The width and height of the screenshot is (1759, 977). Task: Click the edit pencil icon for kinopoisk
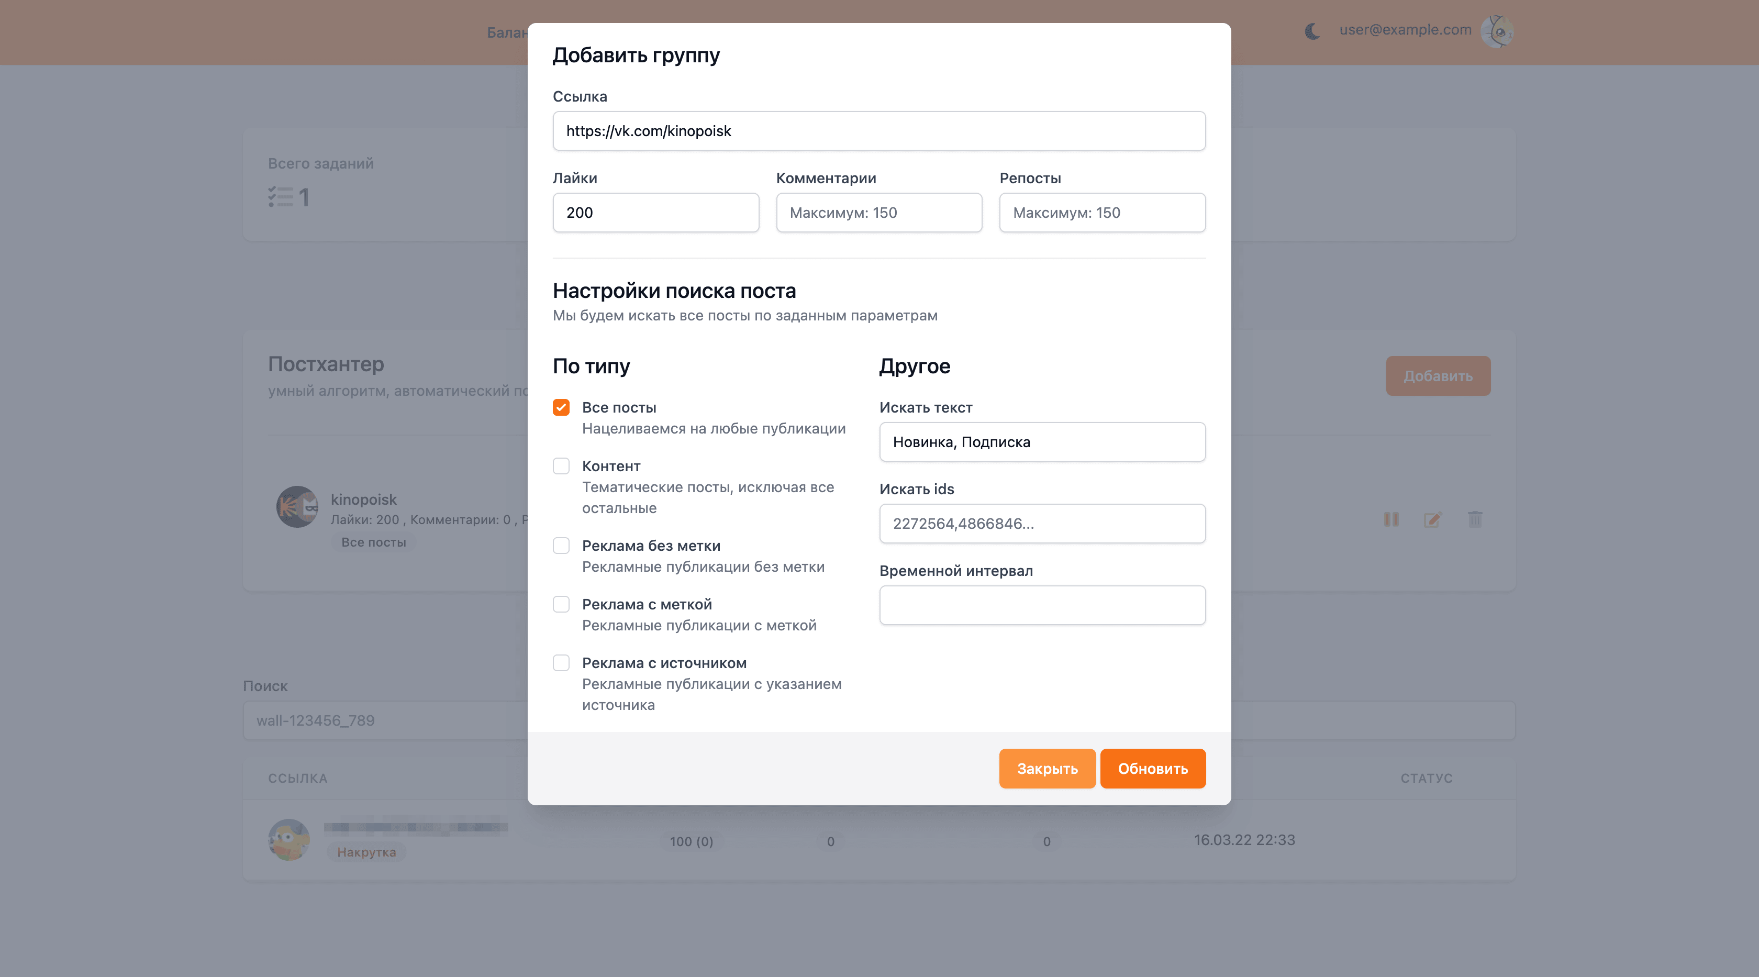pyautogui.click(x=1433, y=519)
